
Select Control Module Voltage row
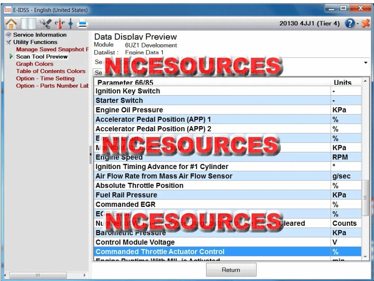tap(228, 242)
